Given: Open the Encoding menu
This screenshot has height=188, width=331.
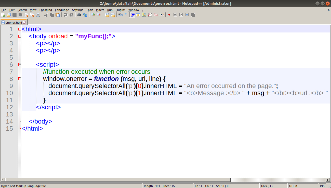Looking at the screenshot, I should 46,10.
